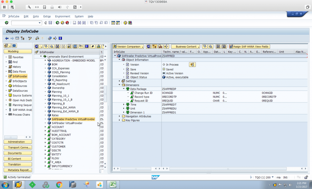Collapse the Lemonade Stand Environment node
Image resolution: width=312 pixels, height=189 pixels.
click(x=41, y=56)
